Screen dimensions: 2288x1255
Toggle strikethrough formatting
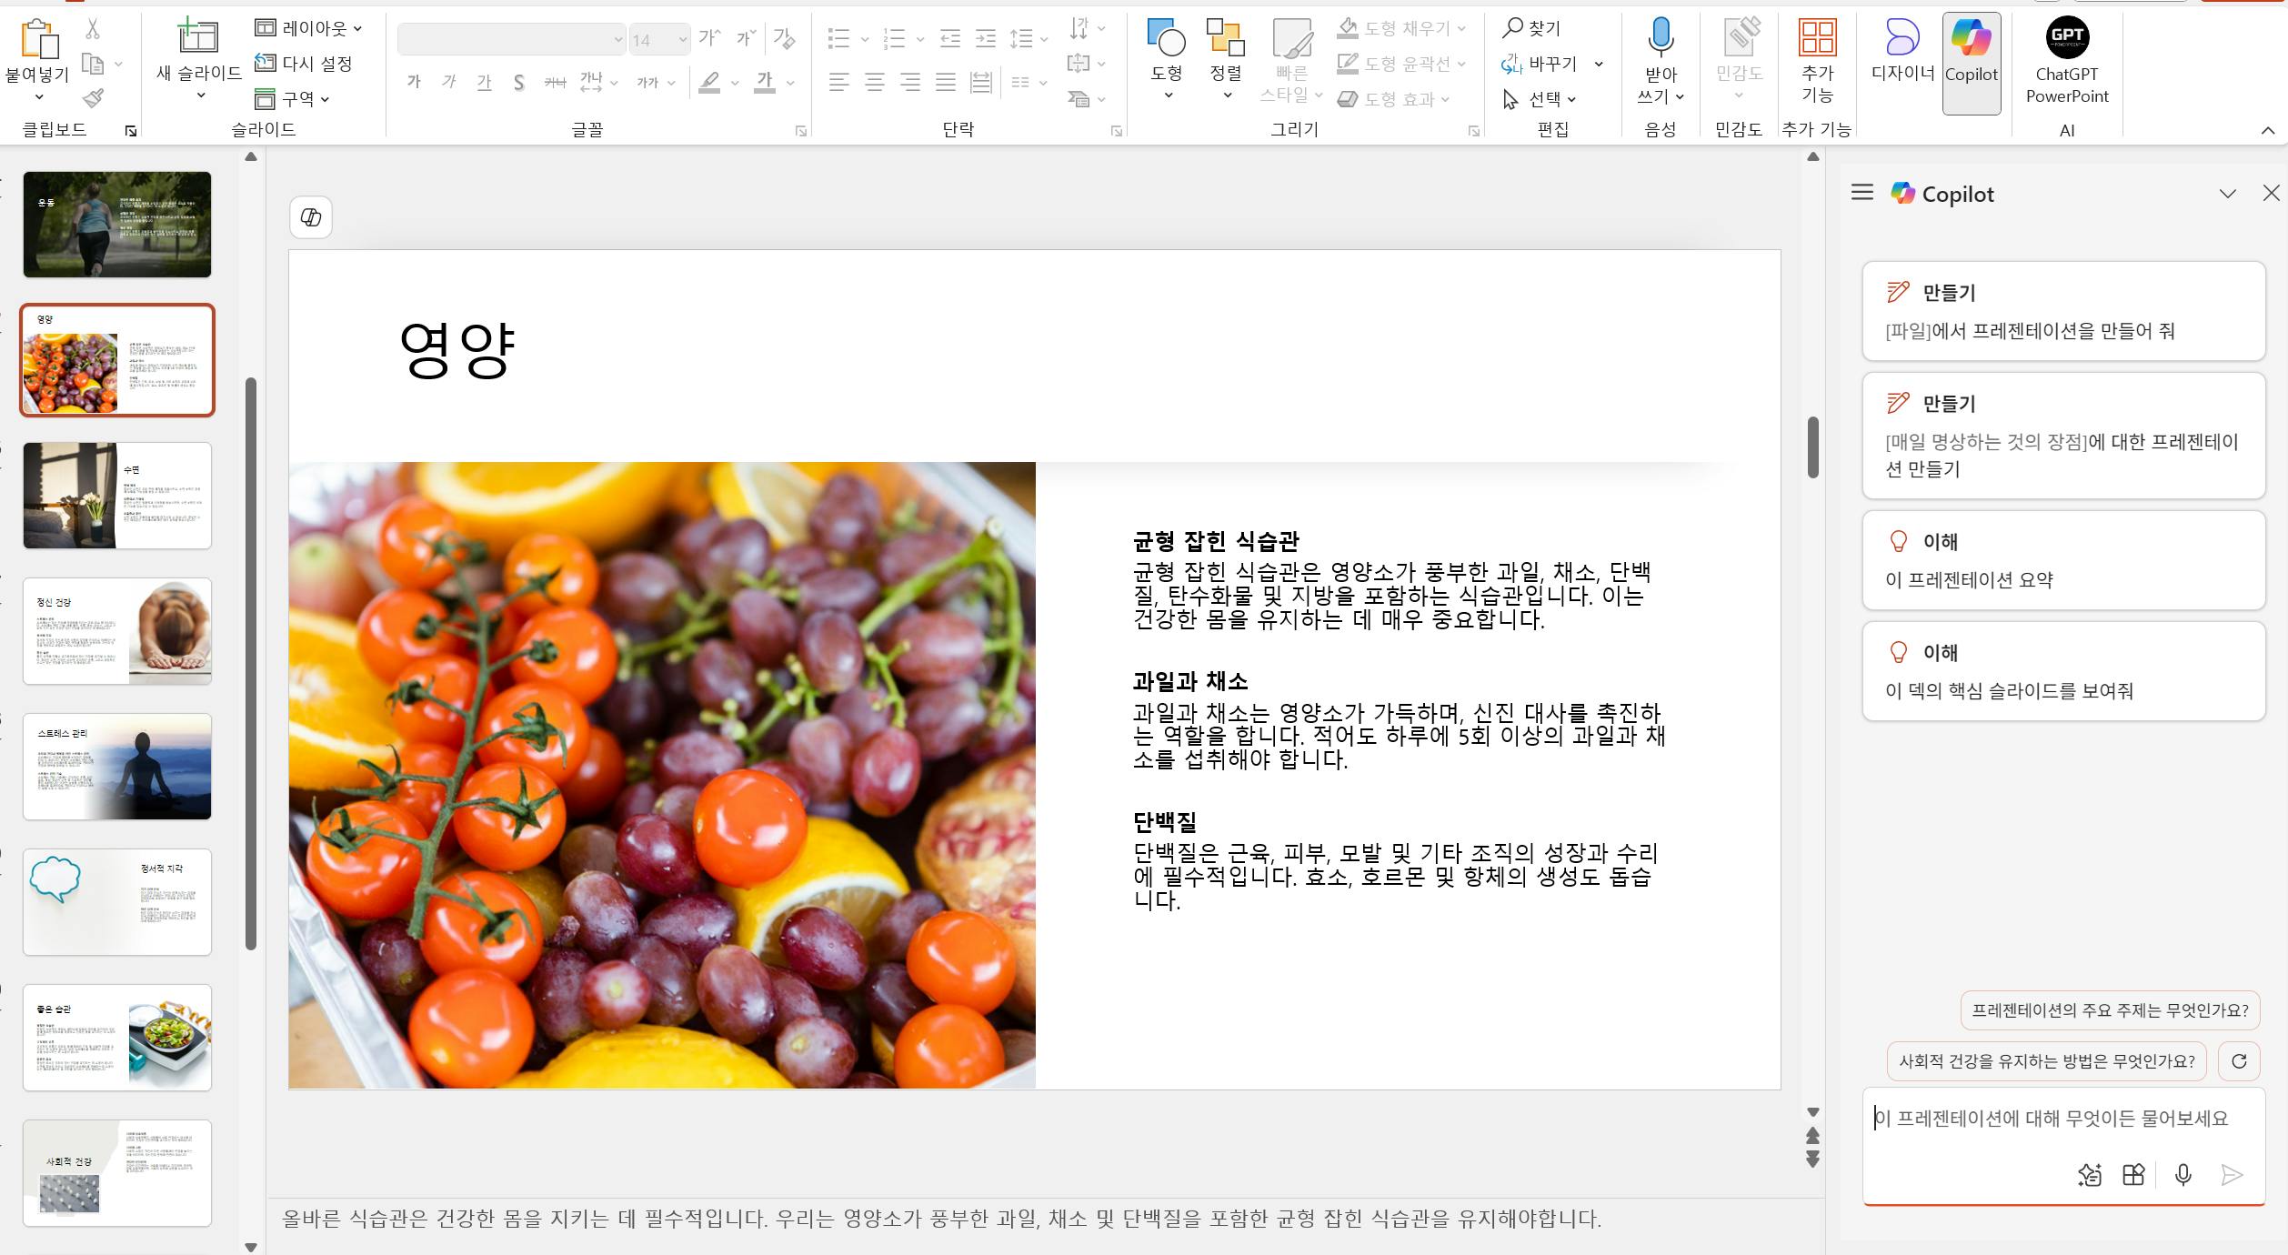(x=518, y=82)
